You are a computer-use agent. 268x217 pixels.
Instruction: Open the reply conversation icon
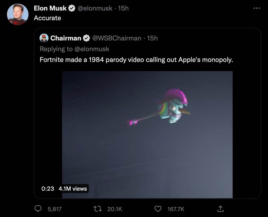[38, 209]
